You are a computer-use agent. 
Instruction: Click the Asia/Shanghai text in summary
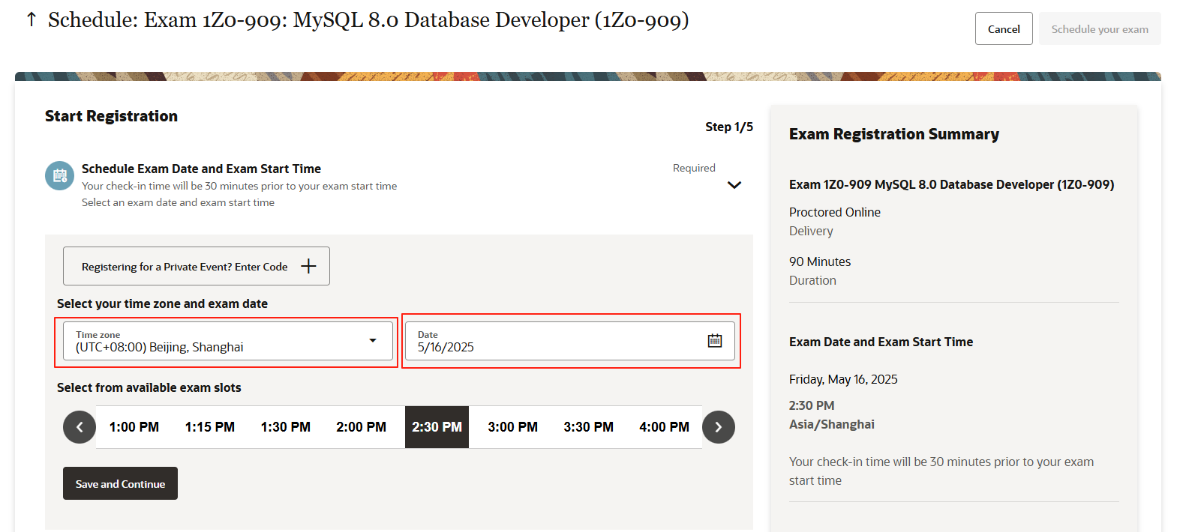832,424
